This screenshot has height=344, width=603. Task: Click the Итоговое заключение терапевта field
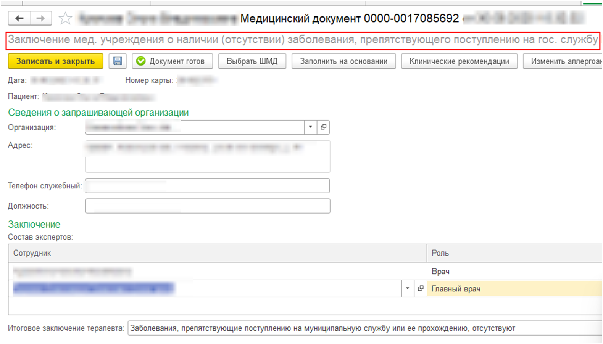[363, 328]
